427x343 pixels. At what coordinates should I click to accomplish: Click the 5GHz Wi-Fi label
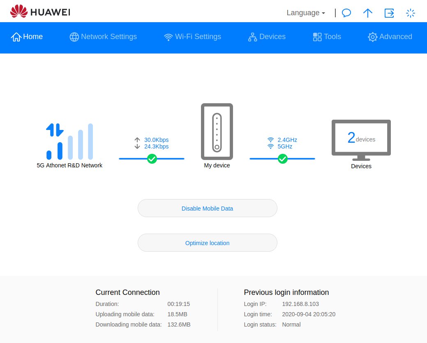point(285,146)
